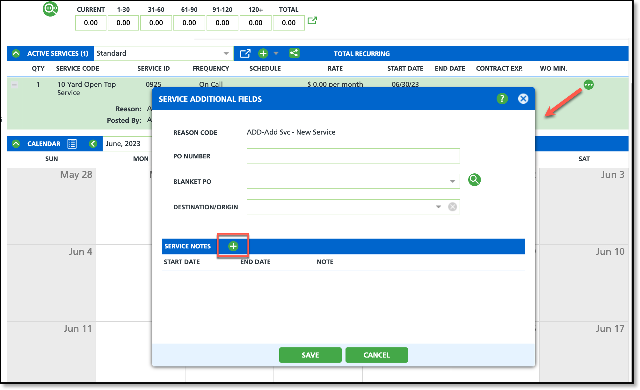The width and height of the screenshot is (640, 390).
Task: Click the add service note plus icon
Action: coord(233,246)
